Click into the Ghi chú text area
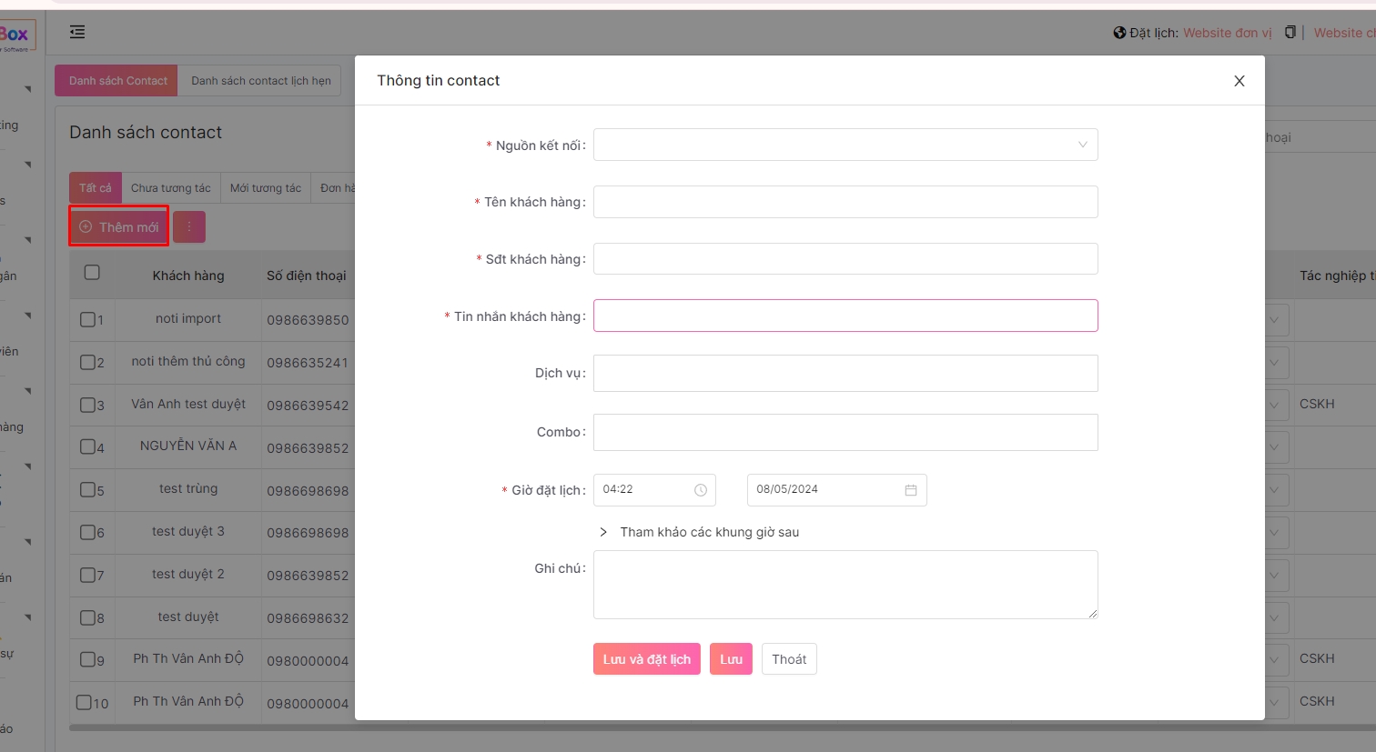1376x752 pixels. point(845,584)
